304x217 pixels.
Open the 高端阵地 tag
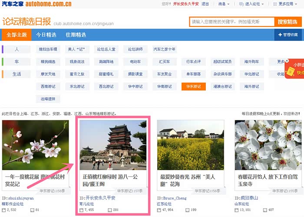point(106,62)
